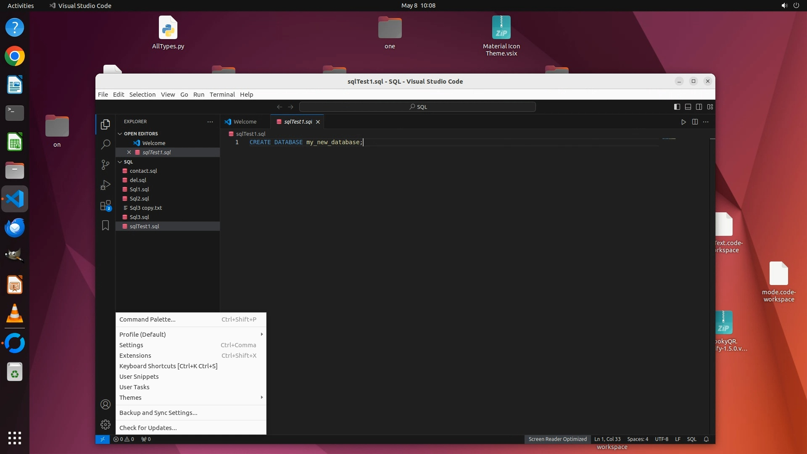Click the Split Editor Right icon
Viewport: 807px width, 454px height.
coord(695,122)
